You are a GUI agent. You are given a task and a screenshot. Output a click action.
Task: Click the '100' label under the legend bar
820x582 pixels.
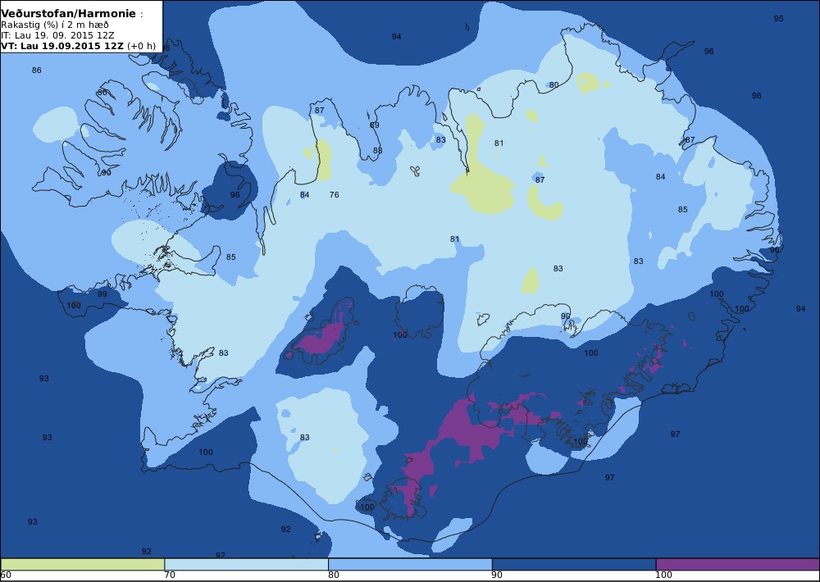pyautogui.click(x=663, y=575)
